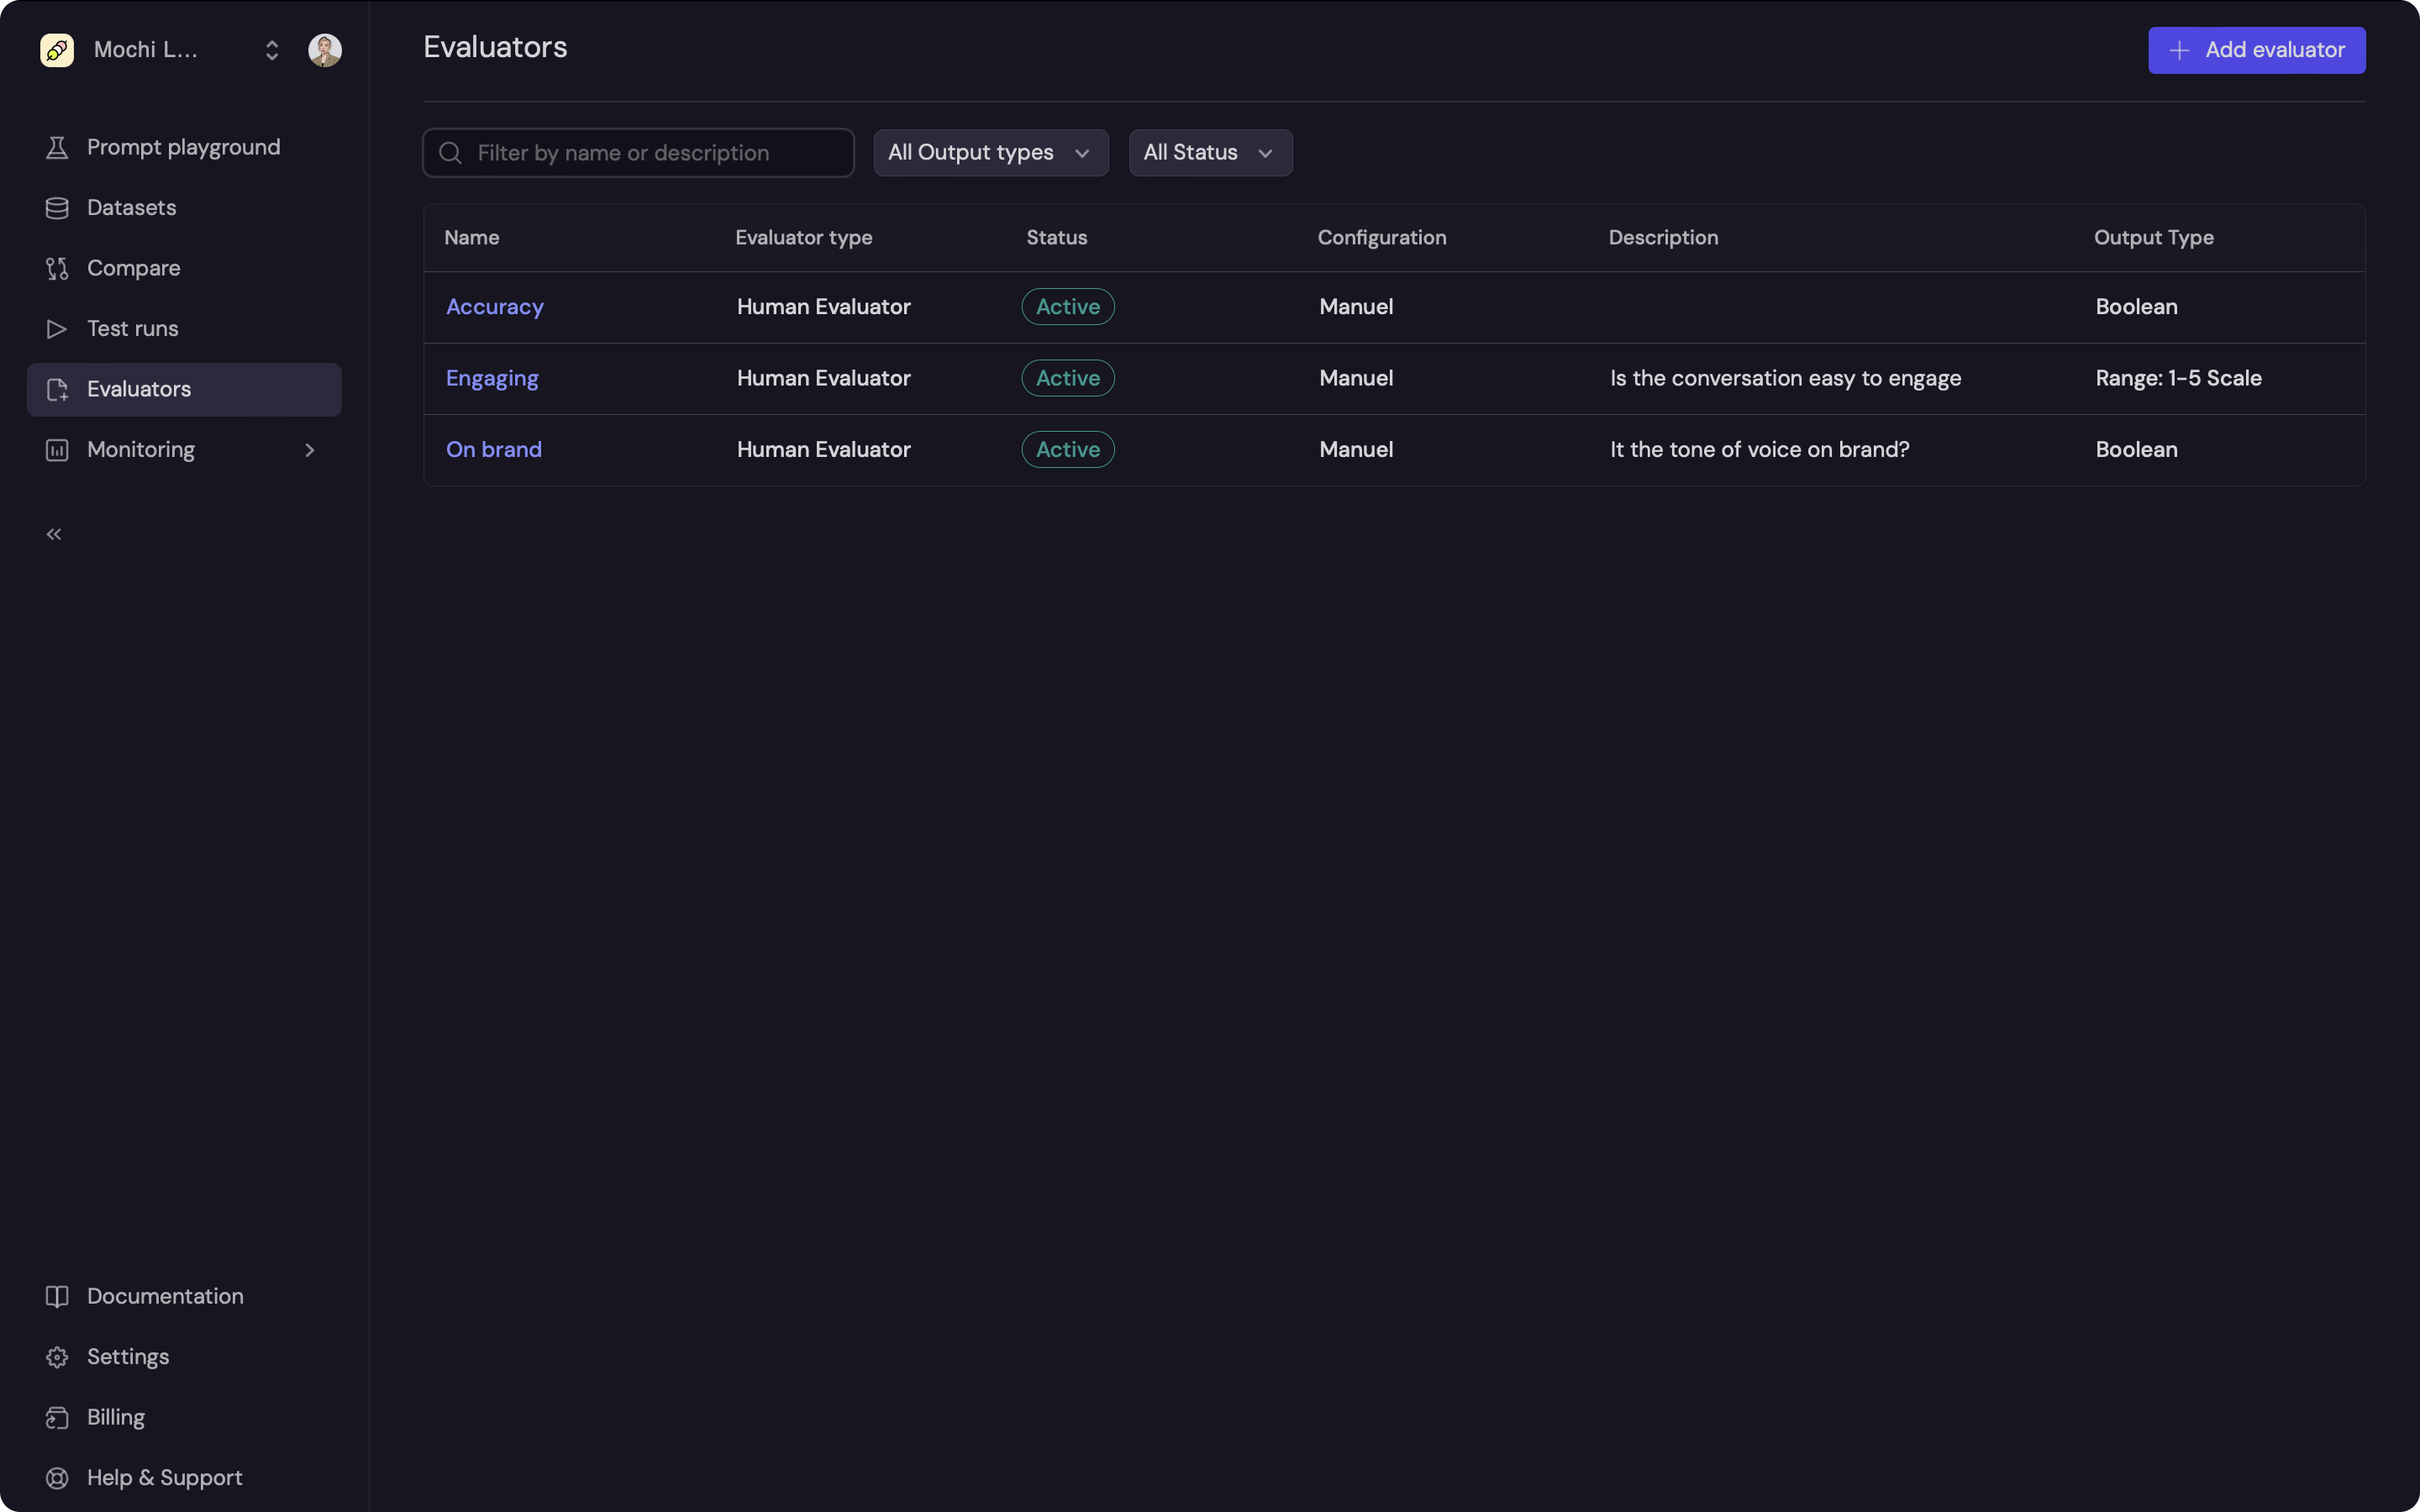Click the Add evaluator button
This screenshot has height=1512, width=2420.
pos(2256,50)
